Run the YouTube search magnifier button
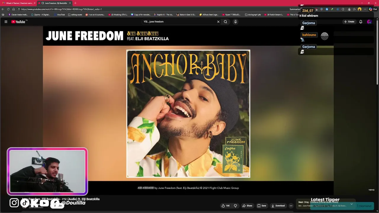The height and width of the screenshot is (213, 379). [225, 22]
